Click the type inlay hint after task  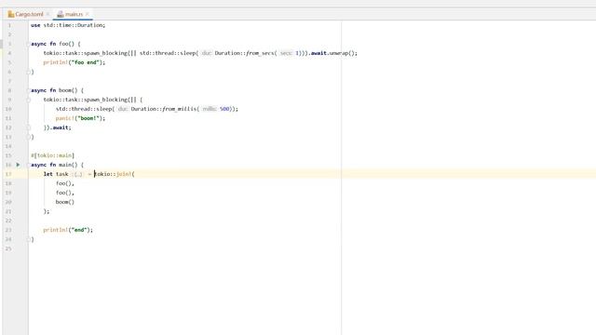tap(77, 174)
